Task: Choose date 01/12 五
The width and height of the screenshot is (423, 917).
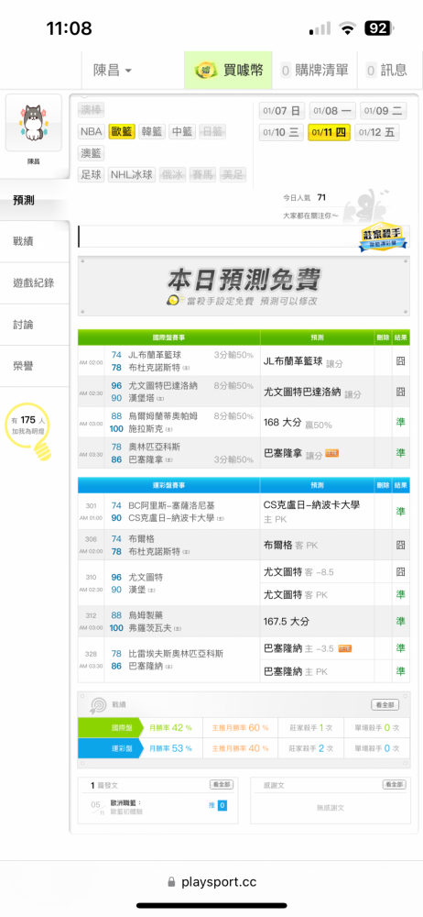Action: click(377, 133)
